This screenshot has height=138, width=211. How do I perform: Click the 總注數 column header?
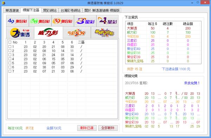168,24
